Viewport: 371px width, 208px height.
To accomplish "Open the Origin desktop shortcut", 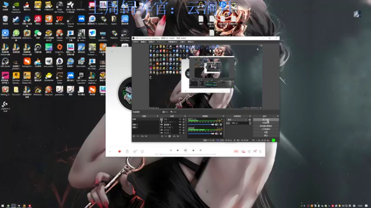I will coord(60,49).
